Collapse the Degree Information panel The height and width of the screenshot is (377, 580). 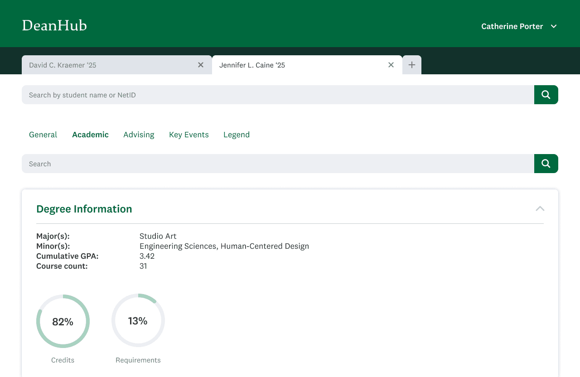[x=540, y=208]
